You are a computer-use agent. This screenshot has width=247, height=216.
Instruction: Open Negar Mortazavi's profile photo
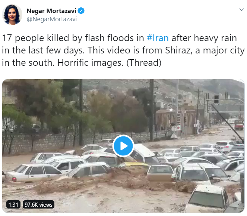coord(12,15)
